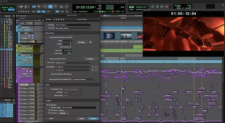This screenshot has height=123, width=225.
Task: Select zoom preset 3
Action: click(x=24, y=11)
